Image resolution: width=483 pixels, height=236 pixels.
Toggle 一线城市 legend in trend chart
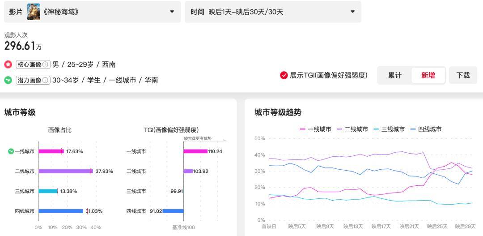pos(316,129)
